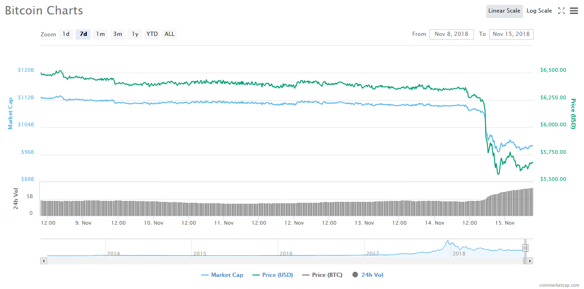This screenshot has height=289, width=584.
Task: Grab the navigator range handle
Action: [525, 248]
